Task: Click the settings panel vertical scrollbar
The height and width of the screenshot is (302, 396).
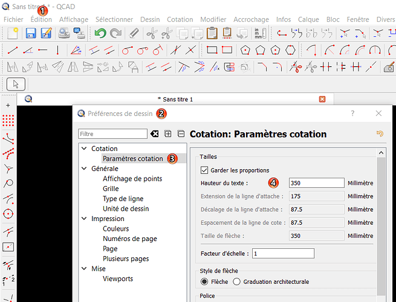Action: tap(381, 226)
